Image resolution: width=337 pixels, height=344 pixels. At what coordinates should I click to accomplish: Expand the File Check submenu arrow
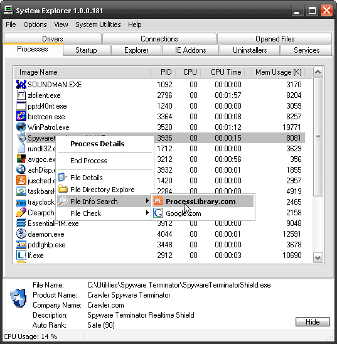click(147, 213)
